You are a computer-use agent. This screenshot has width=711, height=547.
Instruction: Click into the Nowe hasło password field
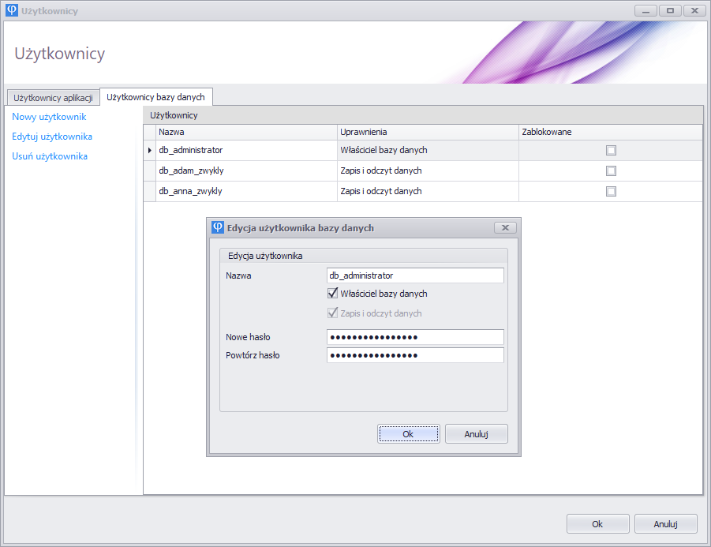coord(415,337)
